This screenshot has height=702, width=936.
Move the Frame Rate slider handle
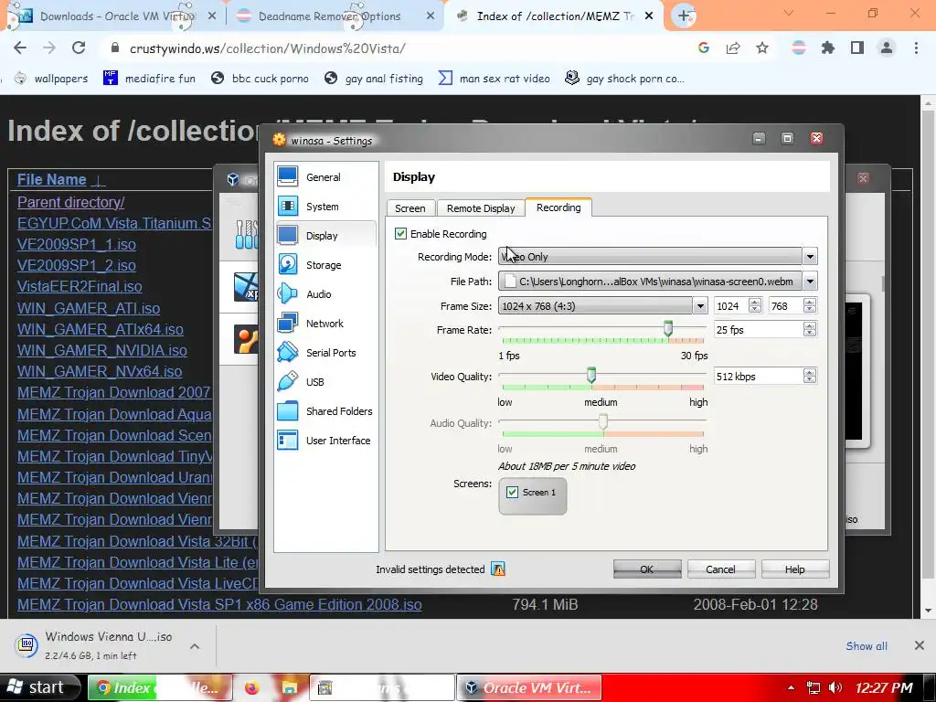coord(668,328)
